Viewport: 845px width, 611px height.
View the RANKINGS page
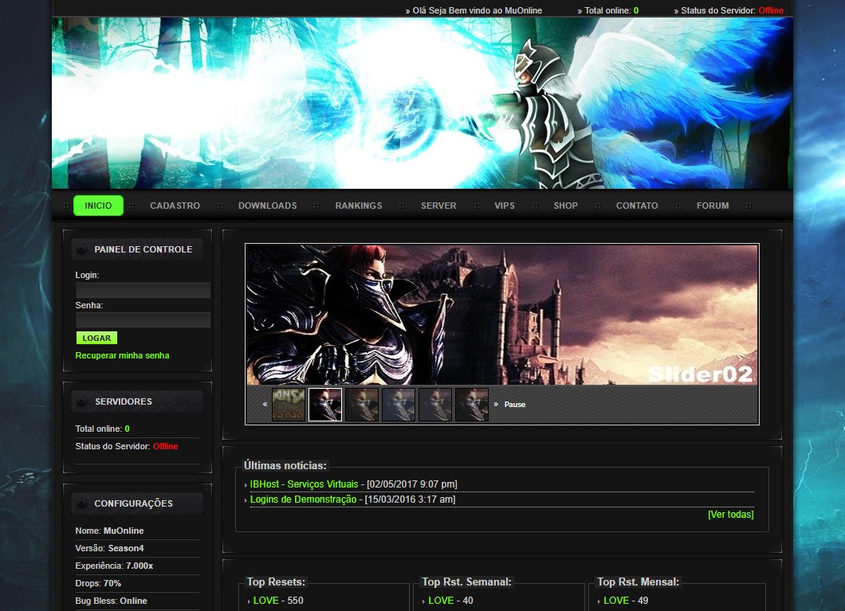pyautogui.click(x=359, y=206)
